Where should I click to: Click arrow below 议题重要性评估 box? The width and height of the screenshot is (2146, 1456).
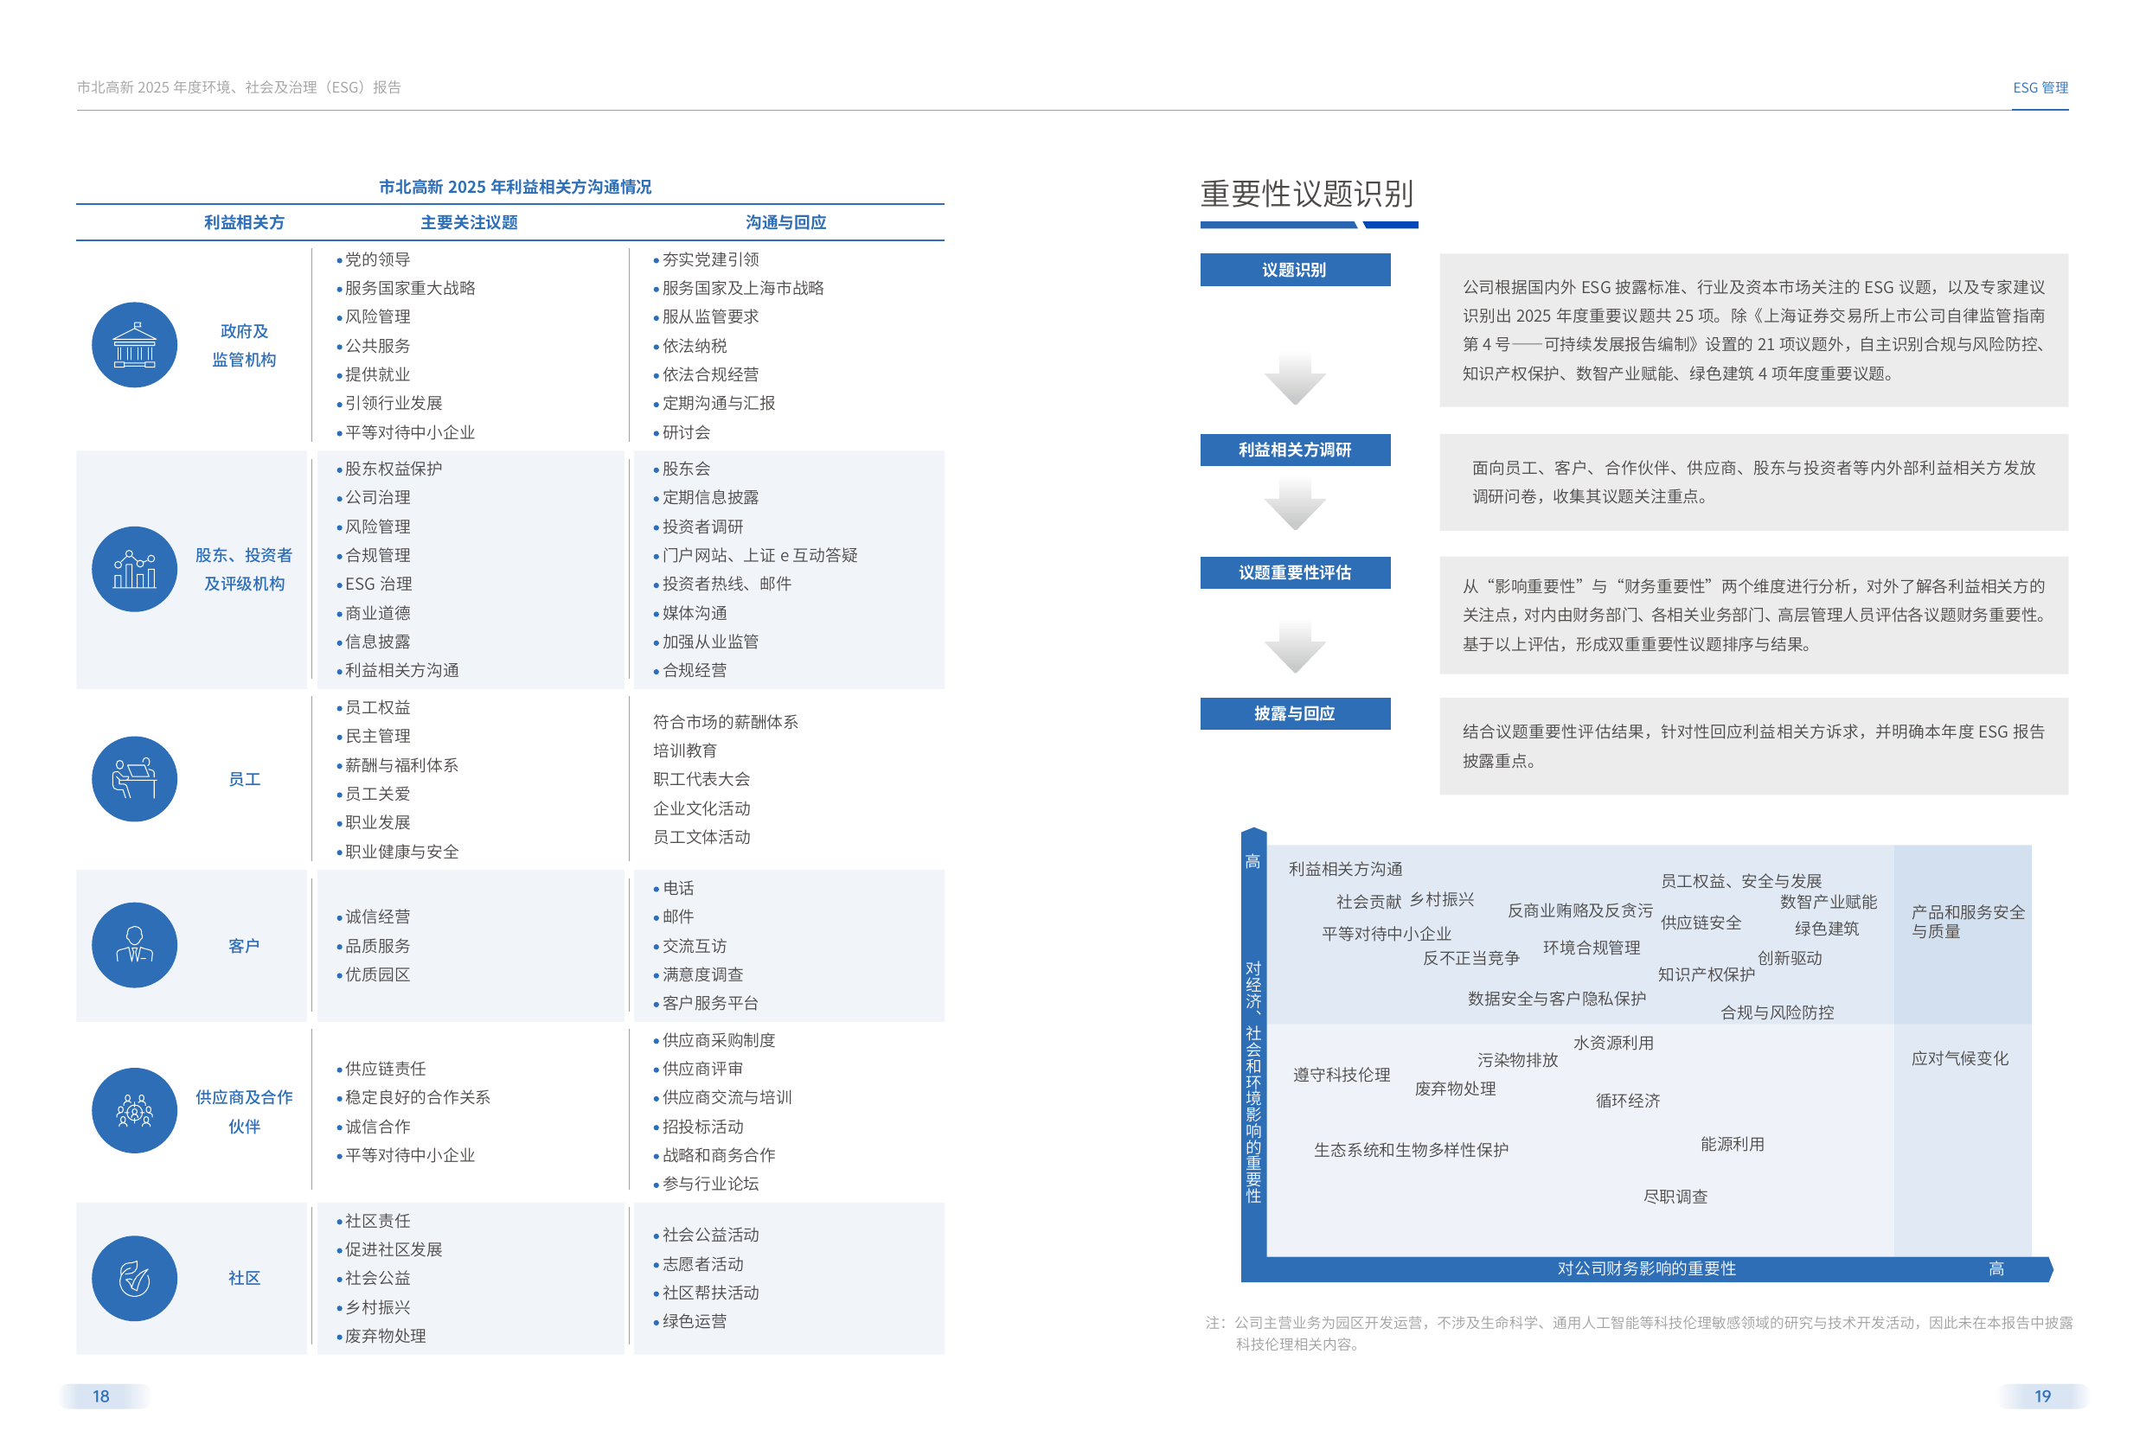[1295, 648]
